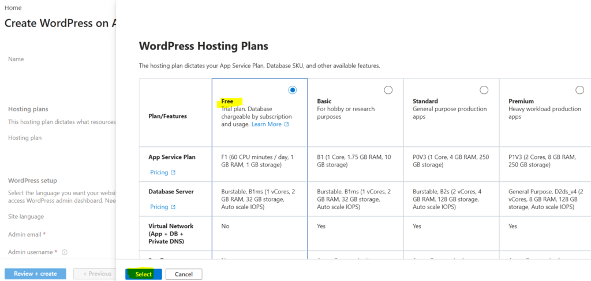The height and width of the screenshot is (281, 591).
Task: Click external icon next to App Service Pricing
Action: click(x=173, y=172)
